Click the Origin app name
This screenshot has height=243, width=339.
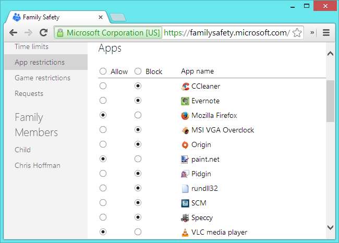(201, 145)
